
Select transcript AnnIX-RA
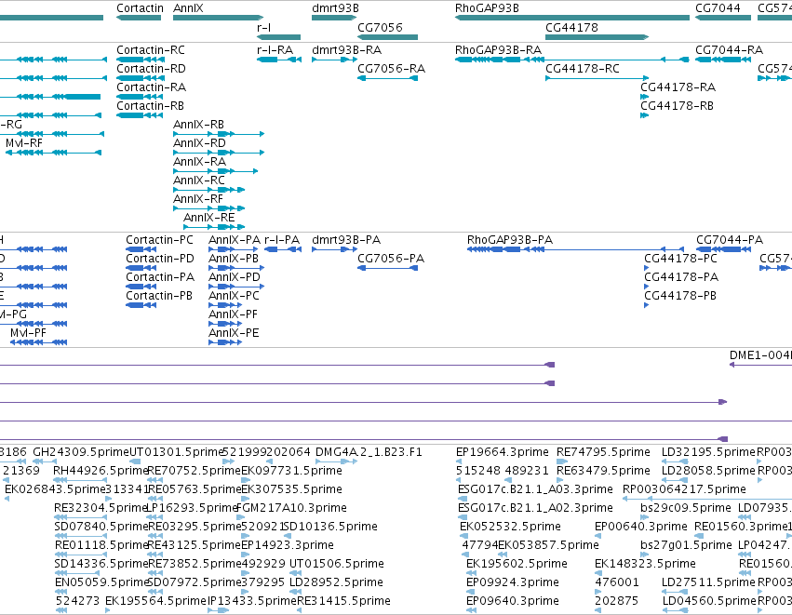click(199, 162)
